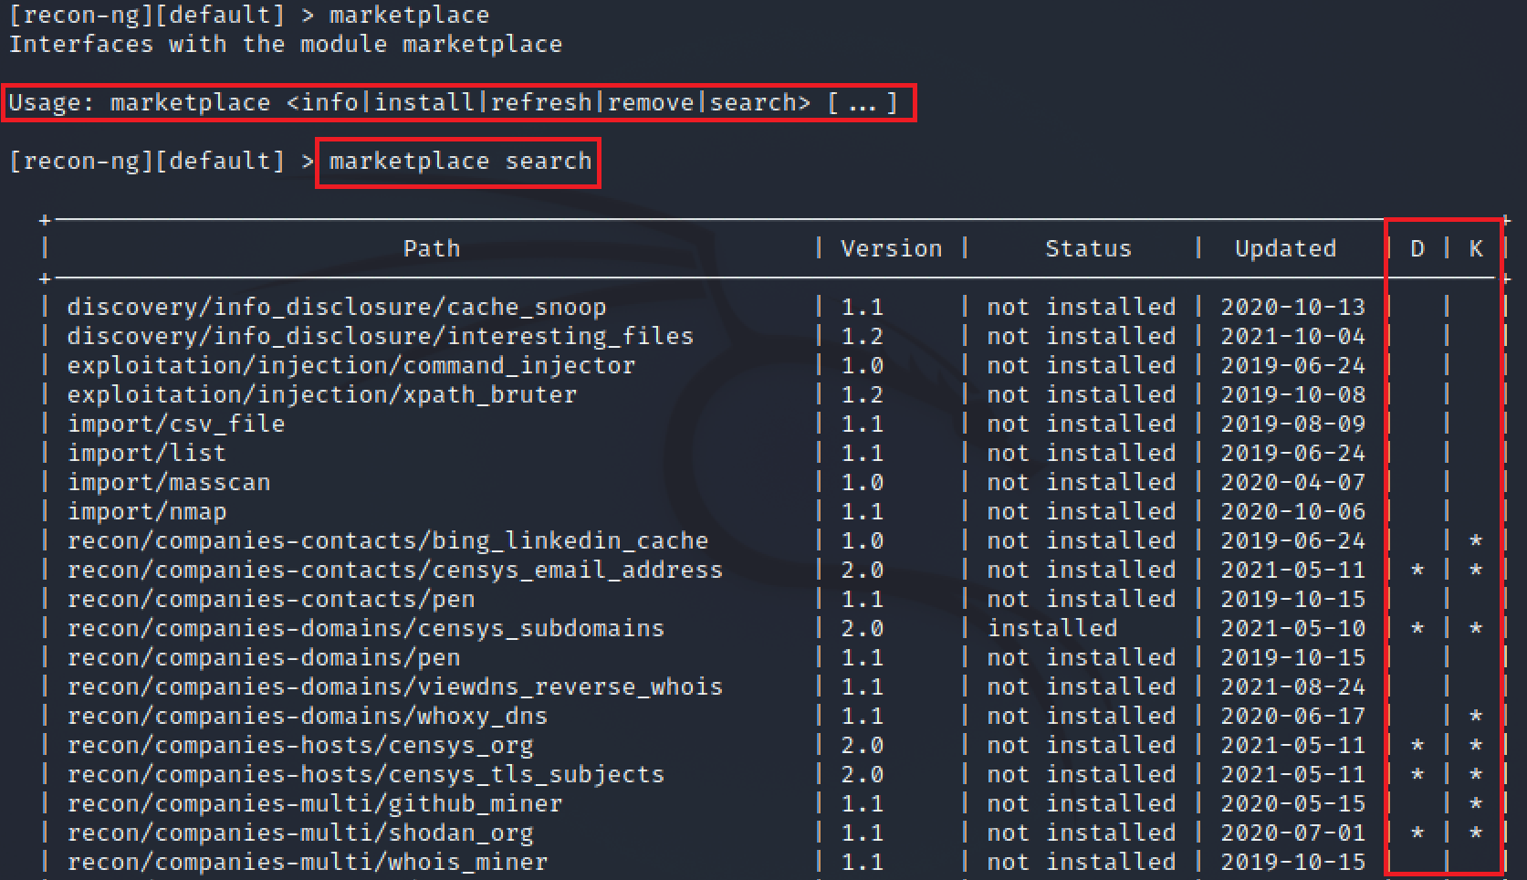
Task: Click the Updated column header
Action: [1285, 247]
